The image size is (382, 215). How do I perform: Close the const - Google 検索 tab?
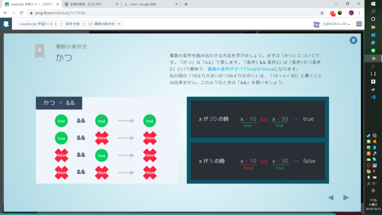(x=177, y=4)
